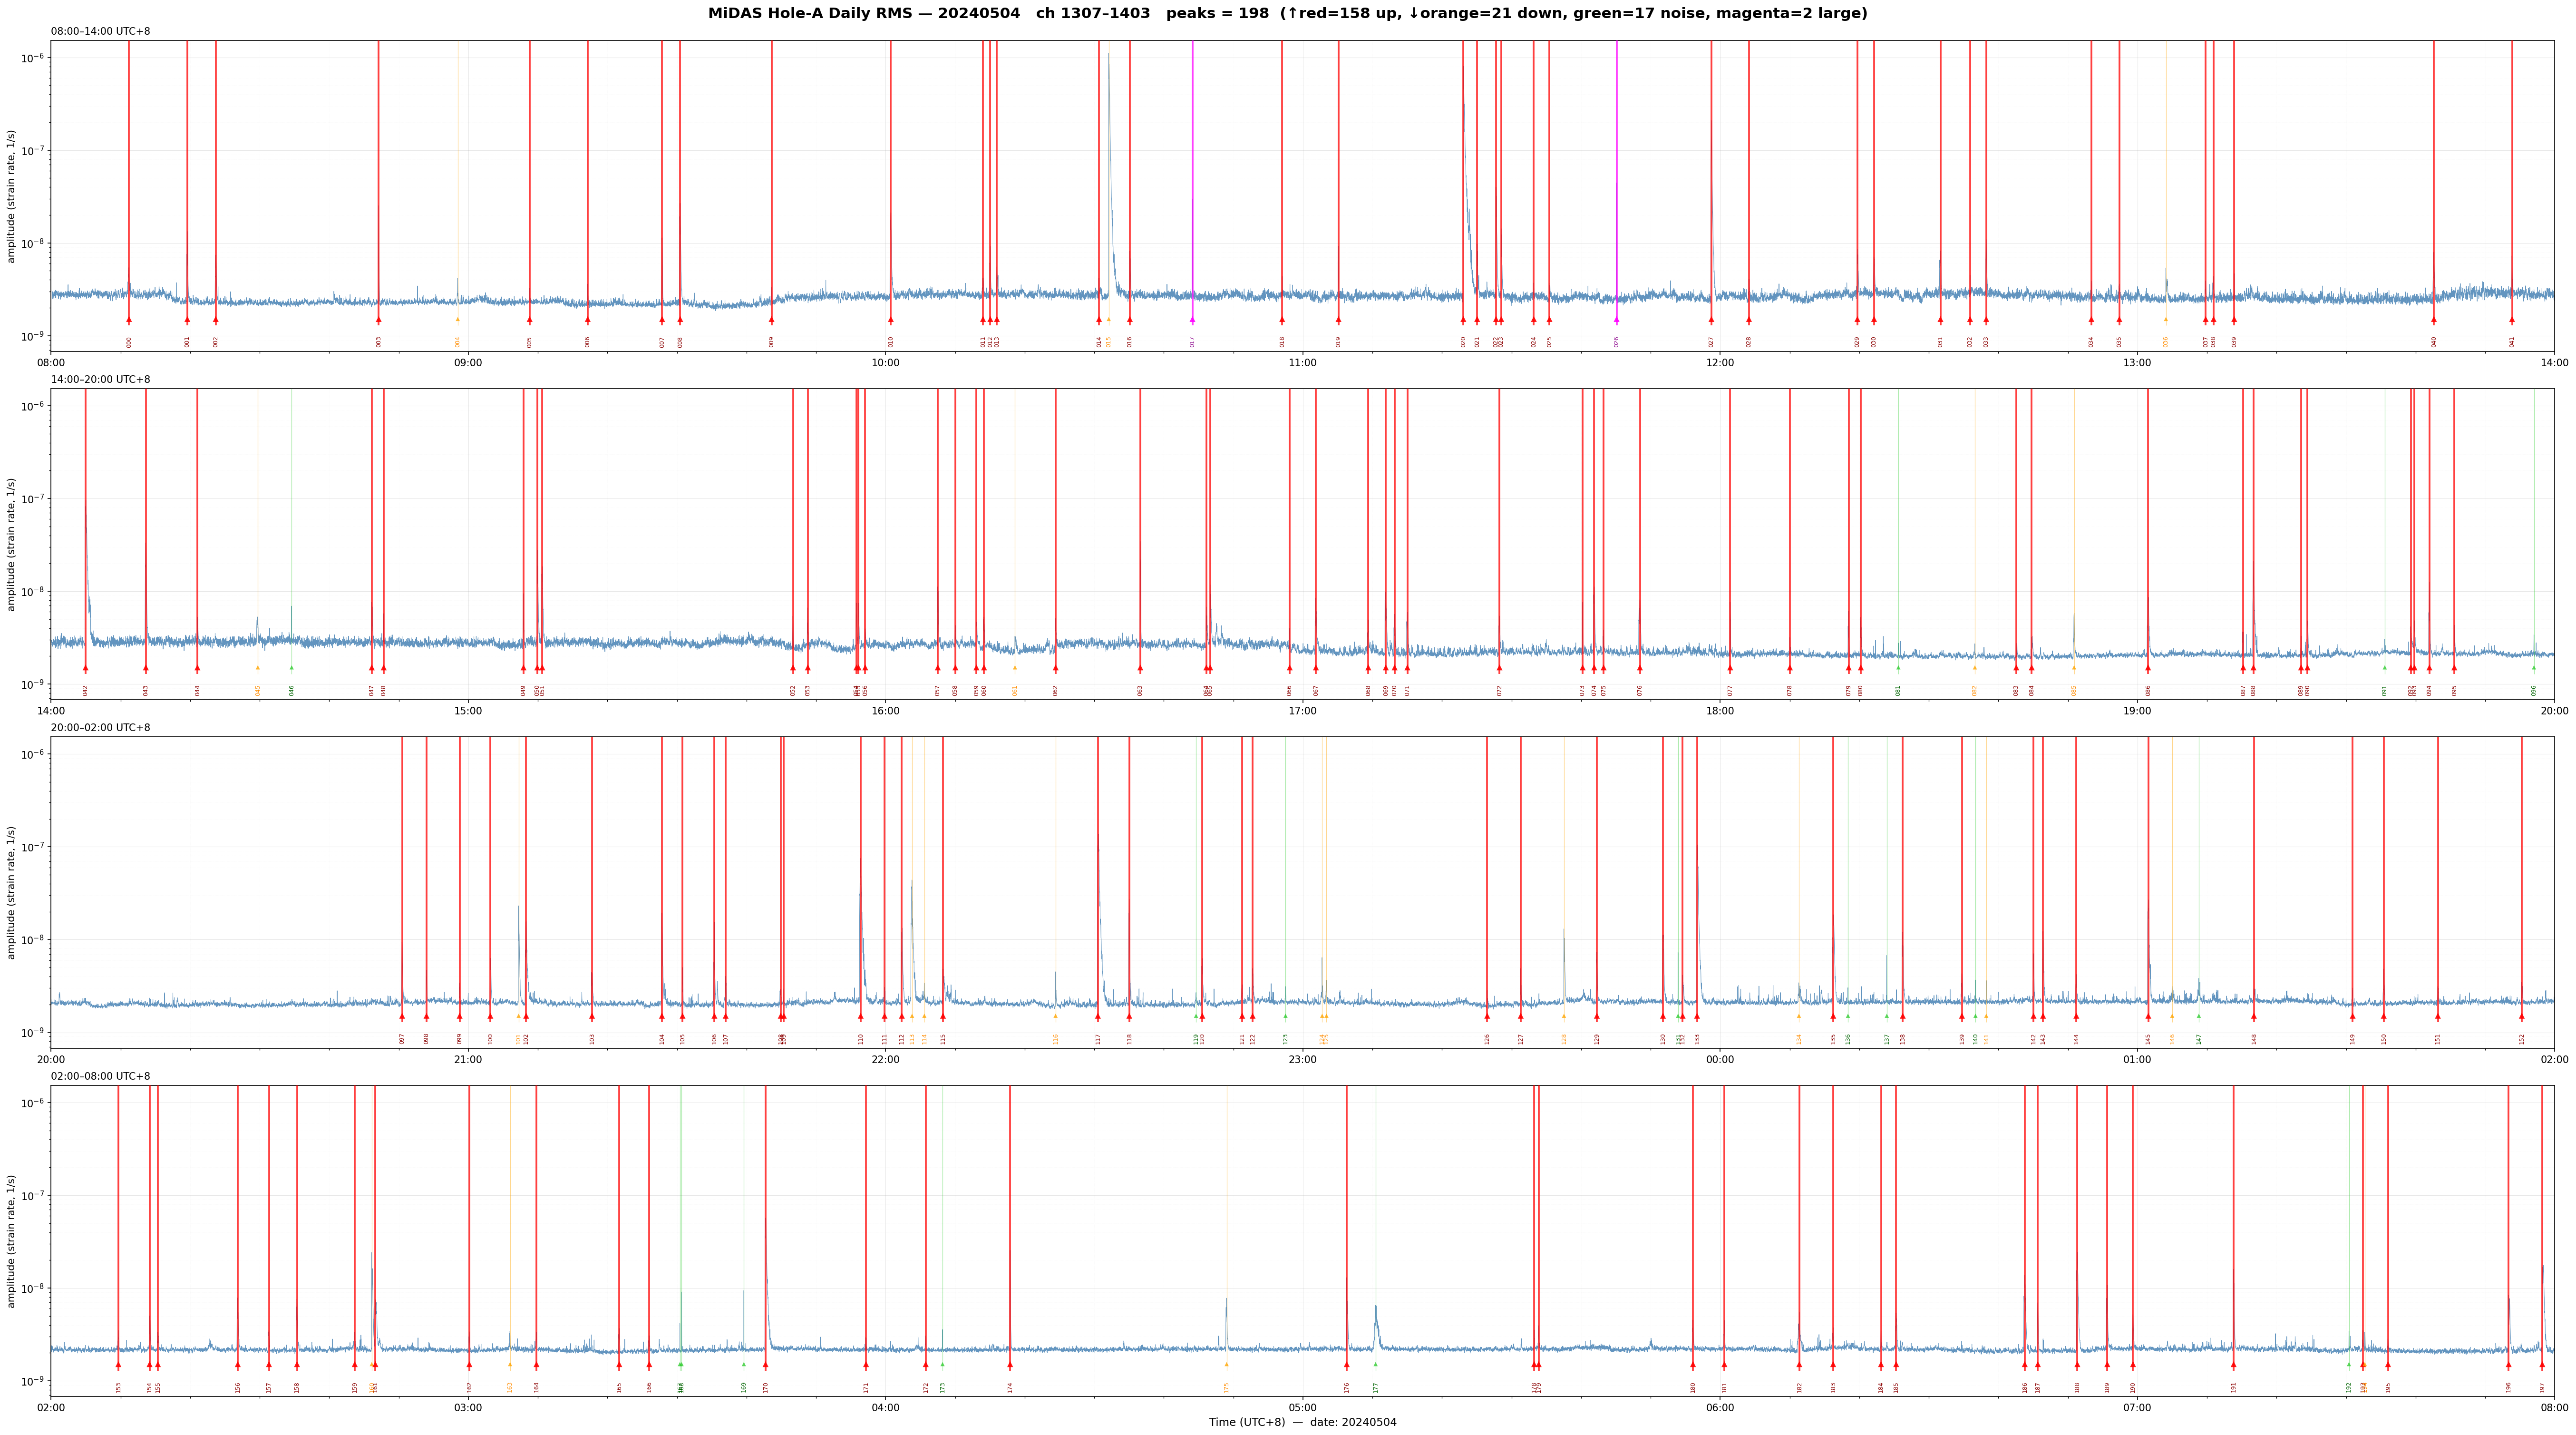Click the "Time (UTC+8) — date: 20240504" axis label
This screenshot has width=2576, height=1435.
click(1302, 1422)
